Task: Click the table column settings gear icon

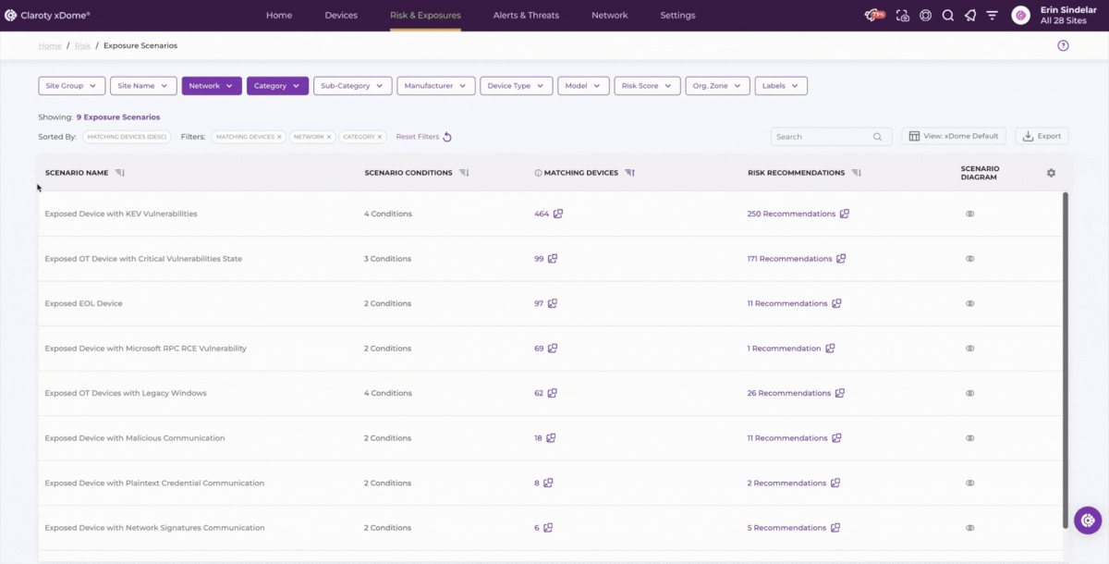Action: [1051, 173]
